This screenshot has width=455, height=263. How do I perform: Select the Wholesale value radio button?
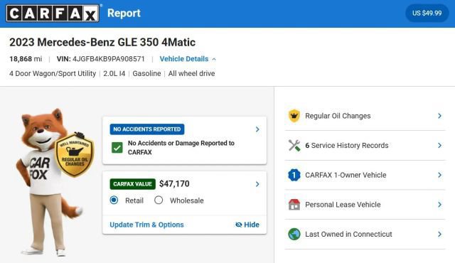click(159, 200)
